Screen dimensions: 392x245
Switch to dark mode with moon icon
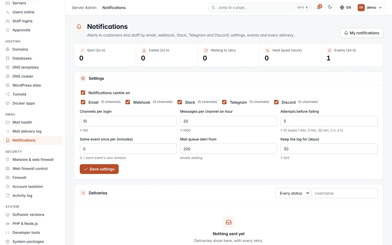330,7
